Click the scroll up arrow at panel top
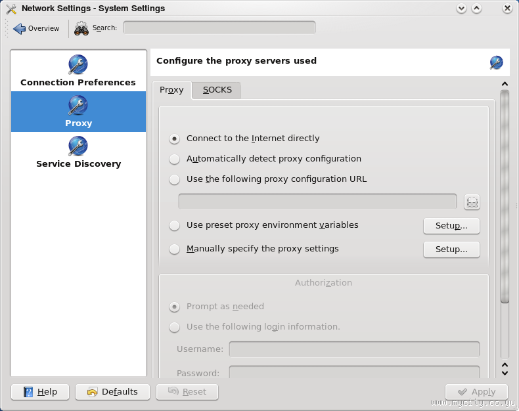Viewport: 519px width, 411px height. [x=505, y=84]
